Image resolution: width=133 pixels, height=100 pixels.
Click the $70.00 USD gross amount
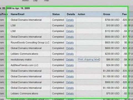point(113,94)
